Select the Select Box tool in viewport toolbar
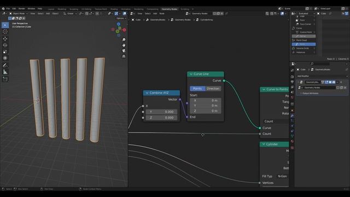 click(x=5, y=25)
